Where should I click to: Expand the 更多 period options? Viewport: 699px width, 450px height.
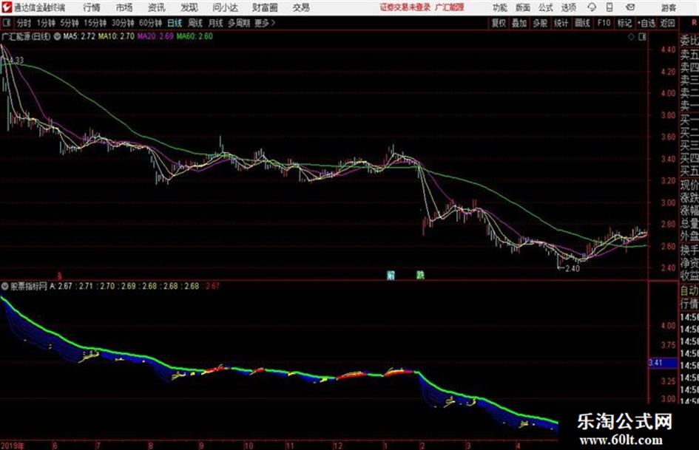[265, 23]
